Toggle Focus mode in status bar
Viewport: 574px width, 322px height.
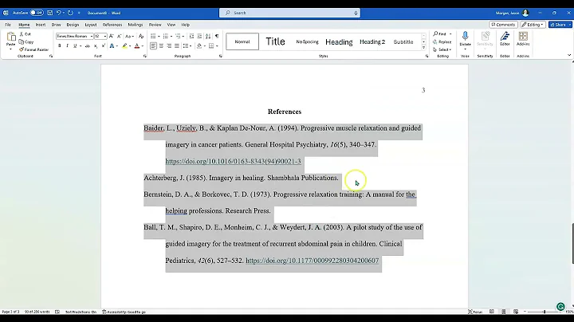point(475,312)
